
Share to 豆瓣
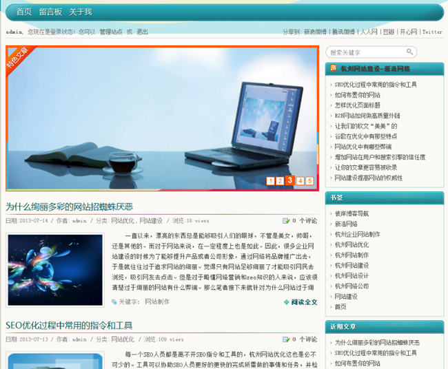pos(389,32)
